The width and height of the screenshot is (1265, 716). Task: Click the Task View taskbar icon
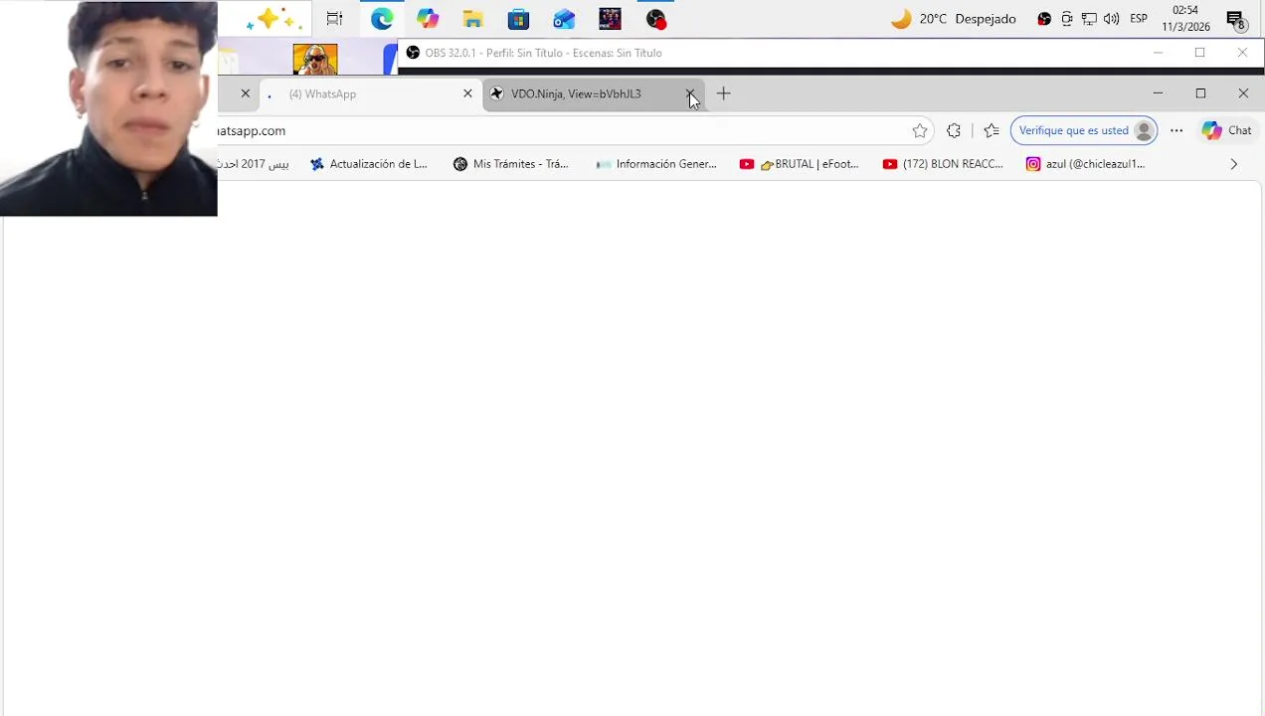coord(334,19)
